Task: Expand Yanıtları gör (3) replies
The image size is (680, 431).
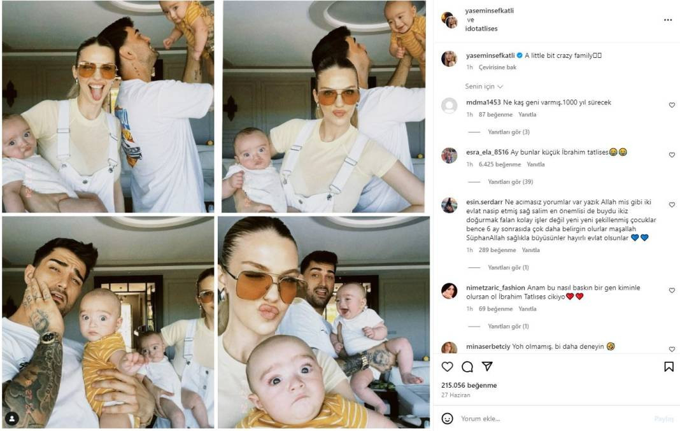Action: click(x=509, y=132)
